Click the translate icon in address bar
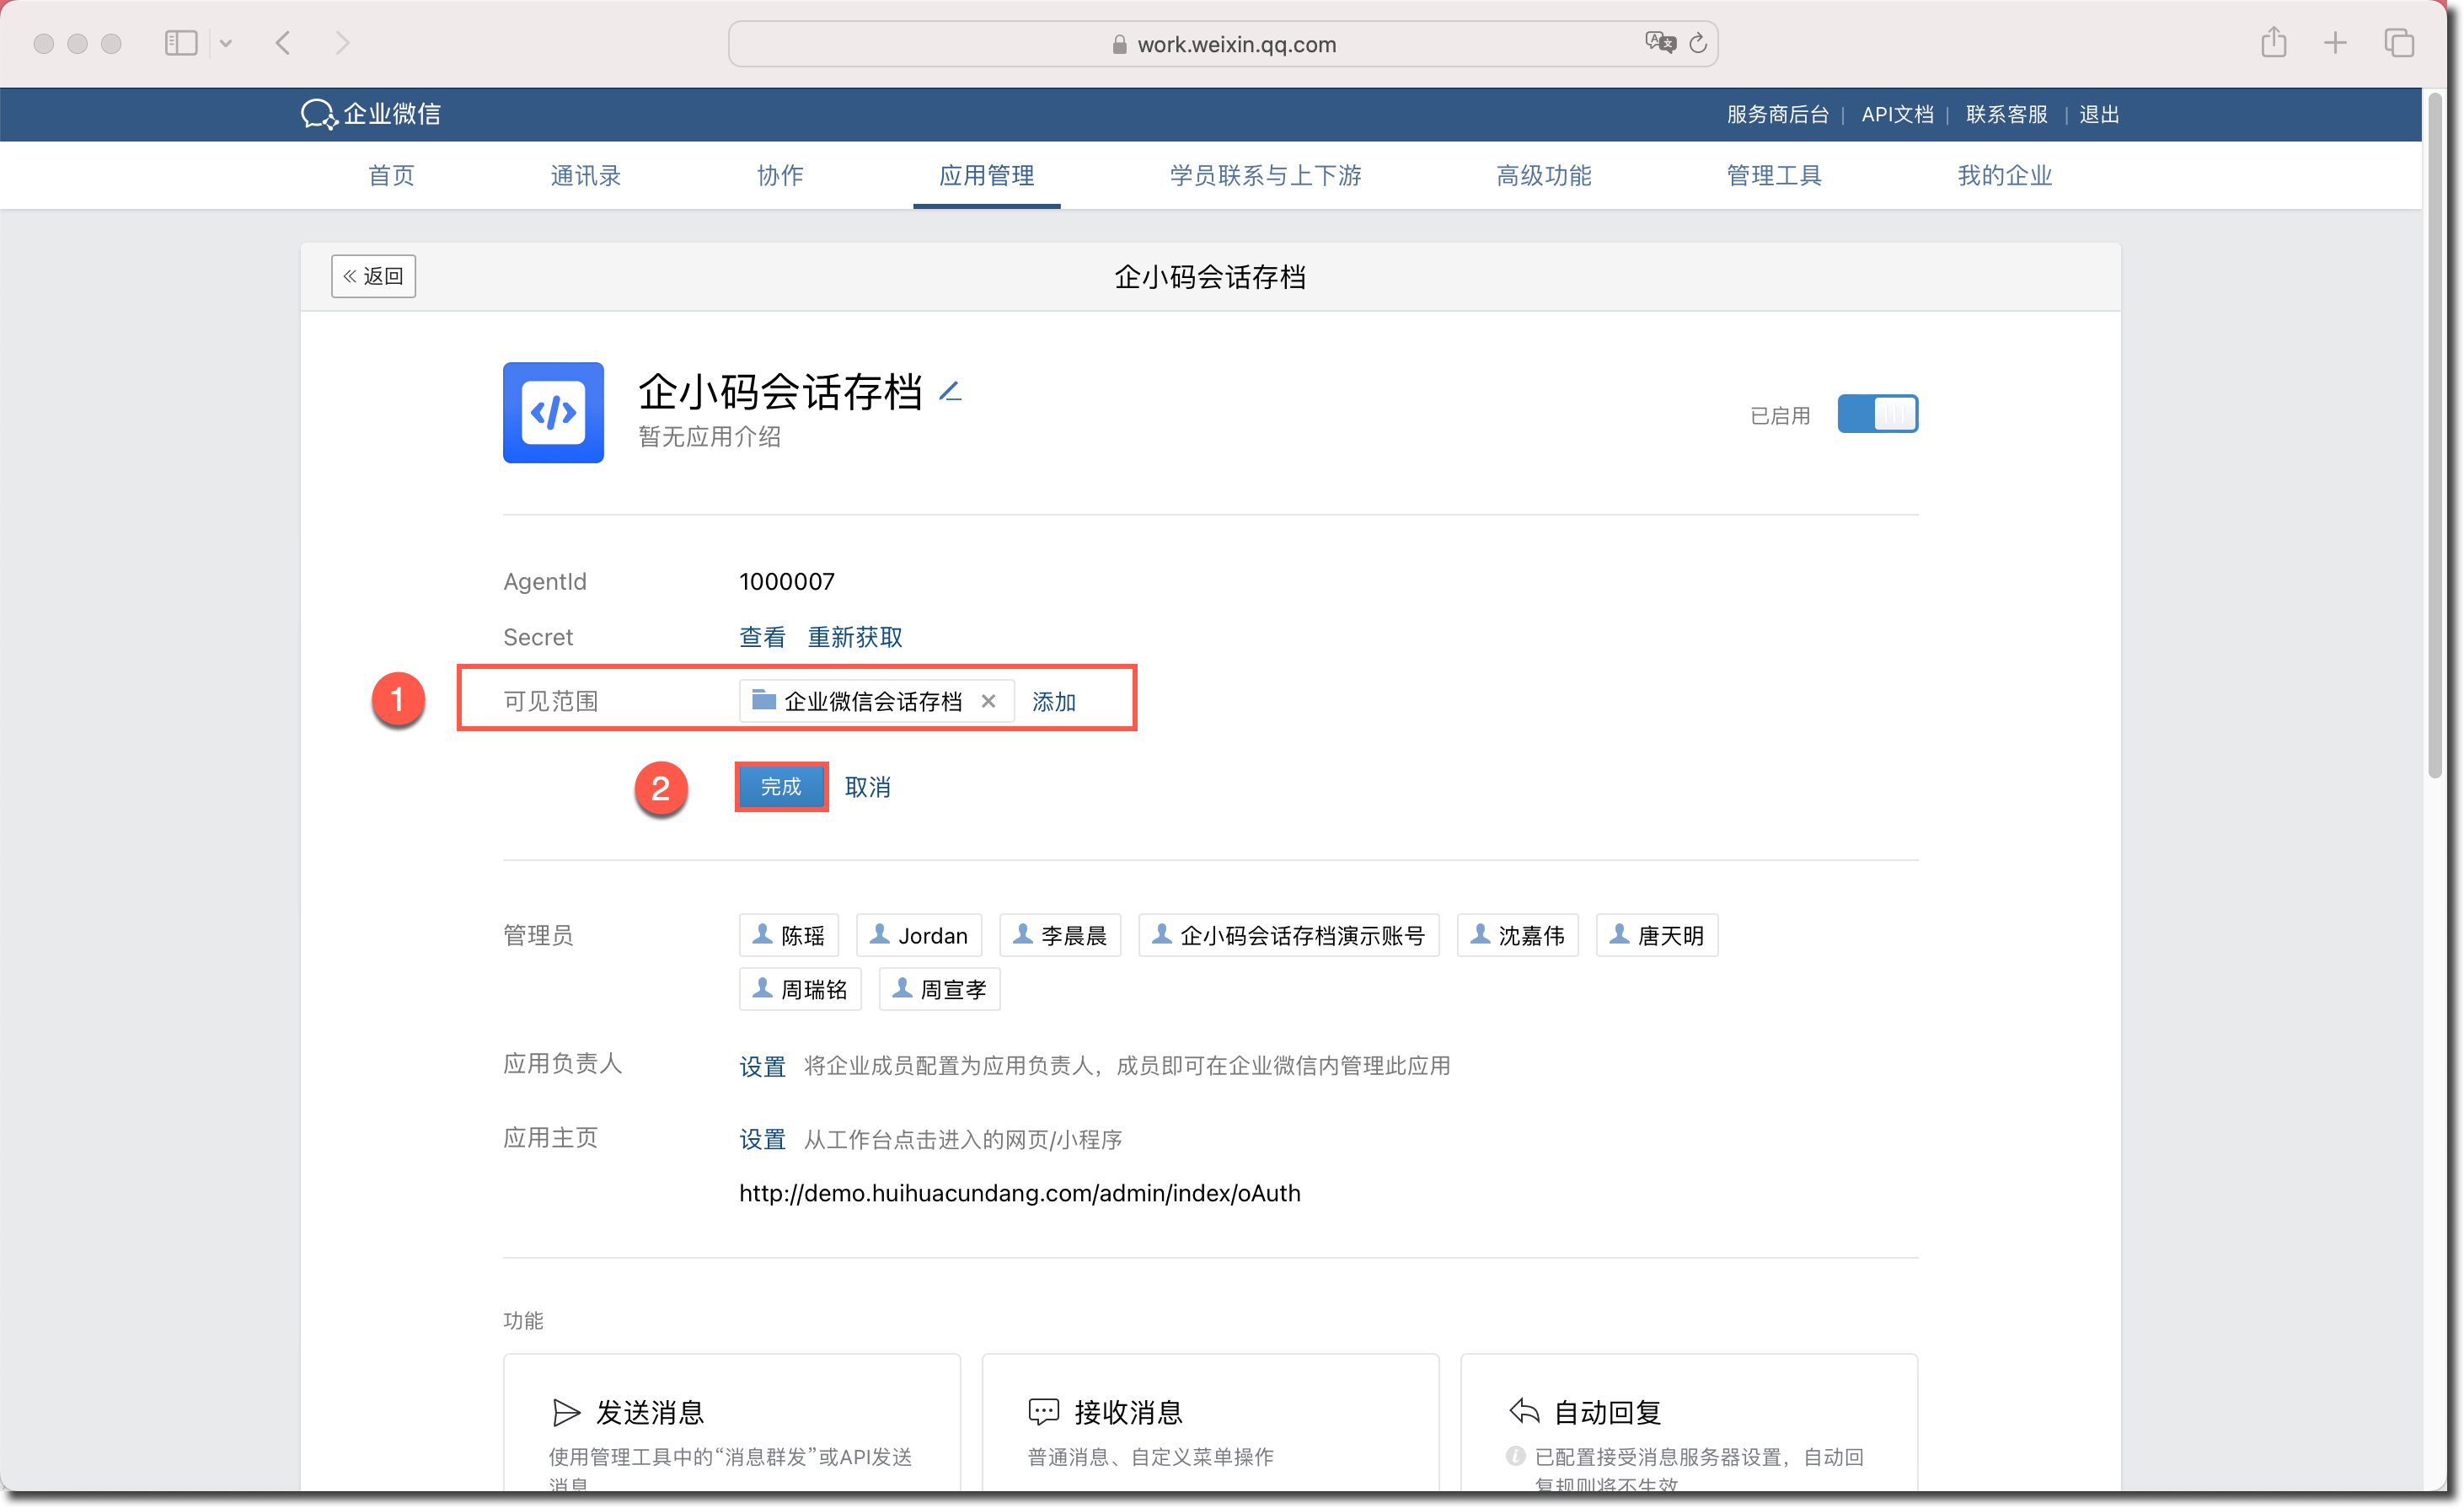Image resolution: width=2464 pixels, height=1508 pixels. (1660, 42)
